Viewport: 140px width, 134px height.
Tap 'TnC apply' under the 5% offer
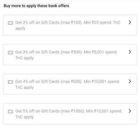point(24,117)
